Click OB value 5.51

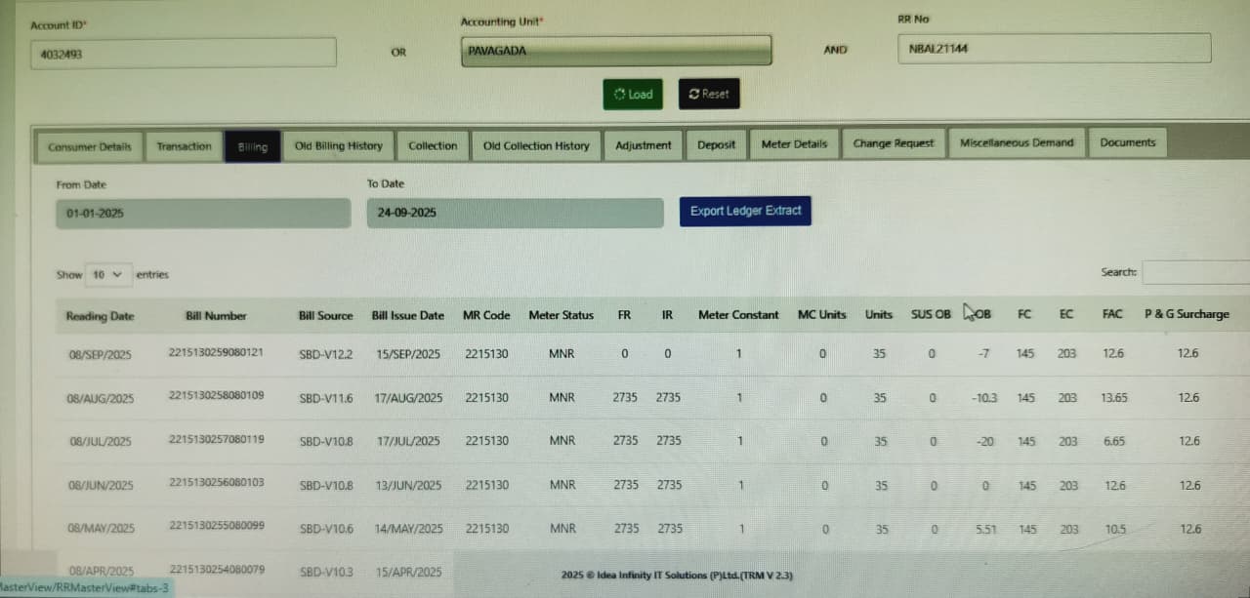coord(986,529)
